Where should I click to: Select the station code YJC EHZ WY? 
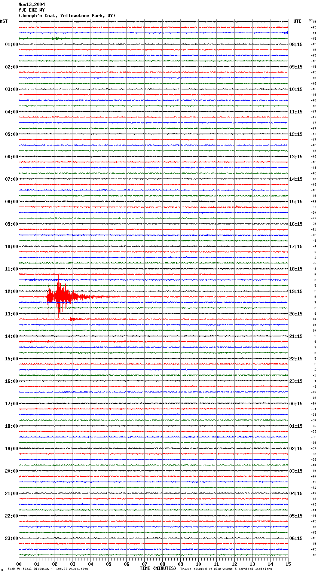[31, 10]
